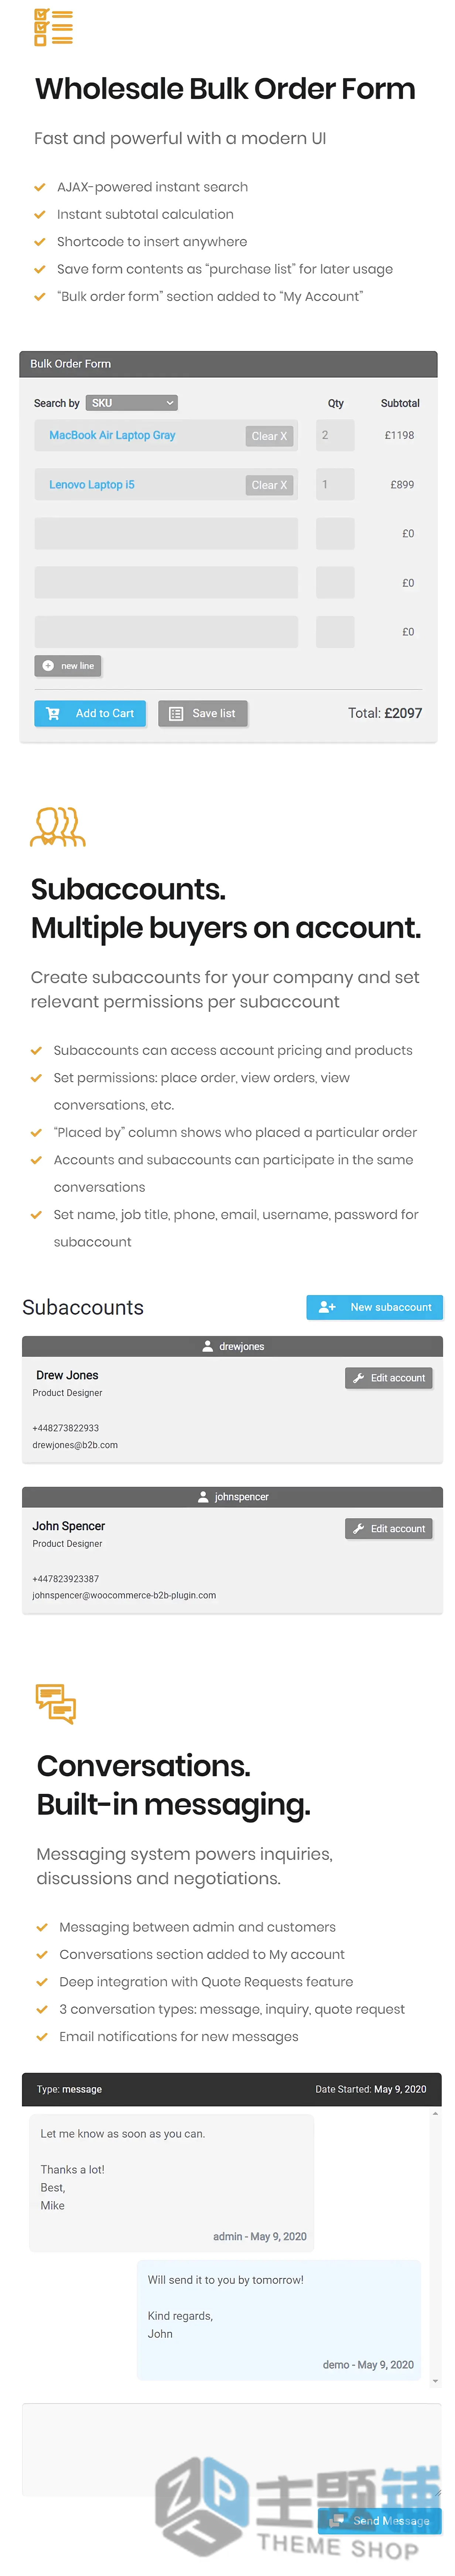Click the Send Message button

[x=379, y=2521]
